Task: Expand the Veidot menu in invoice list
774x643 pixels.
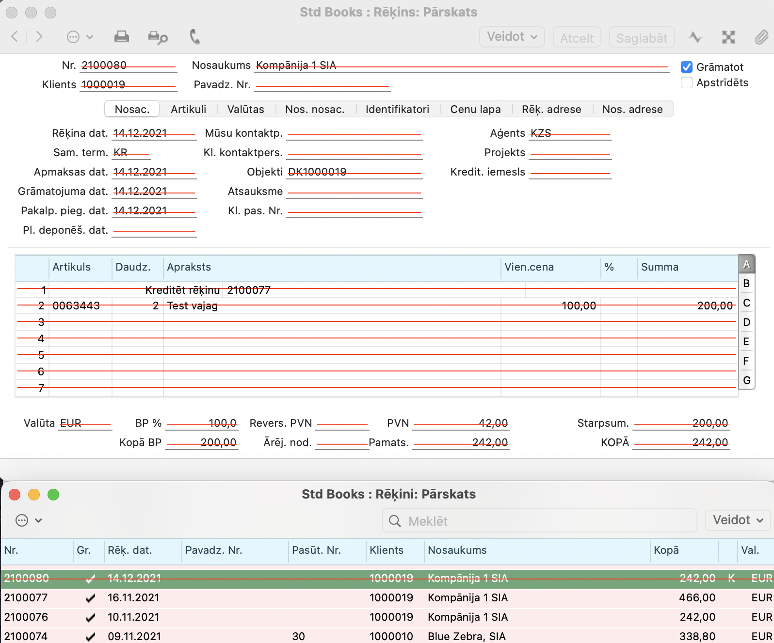Action: (x=738, y=520)
